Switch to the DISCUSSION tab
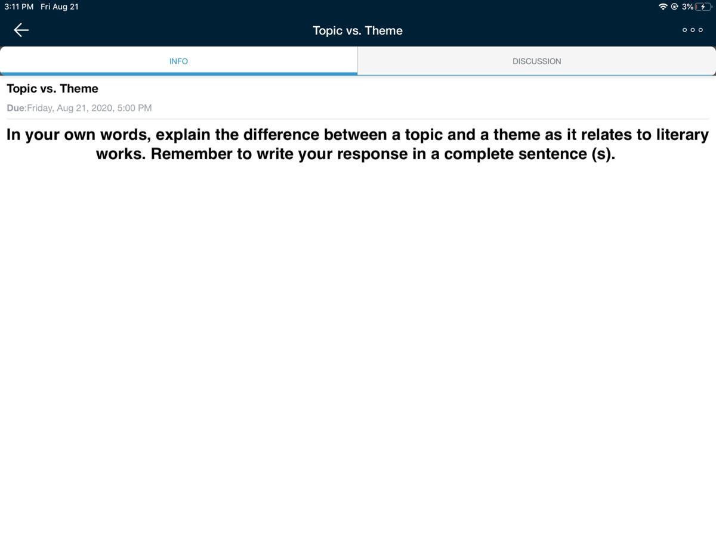This screenshot has height=537, width=716. 536,61
